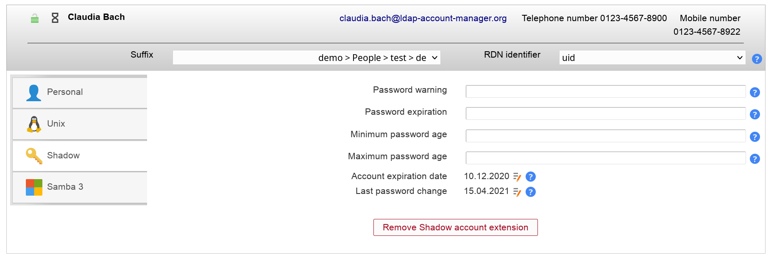Focus the Password warning input field
The width and height of the screenshot is (774, 260).
[605, 91]
